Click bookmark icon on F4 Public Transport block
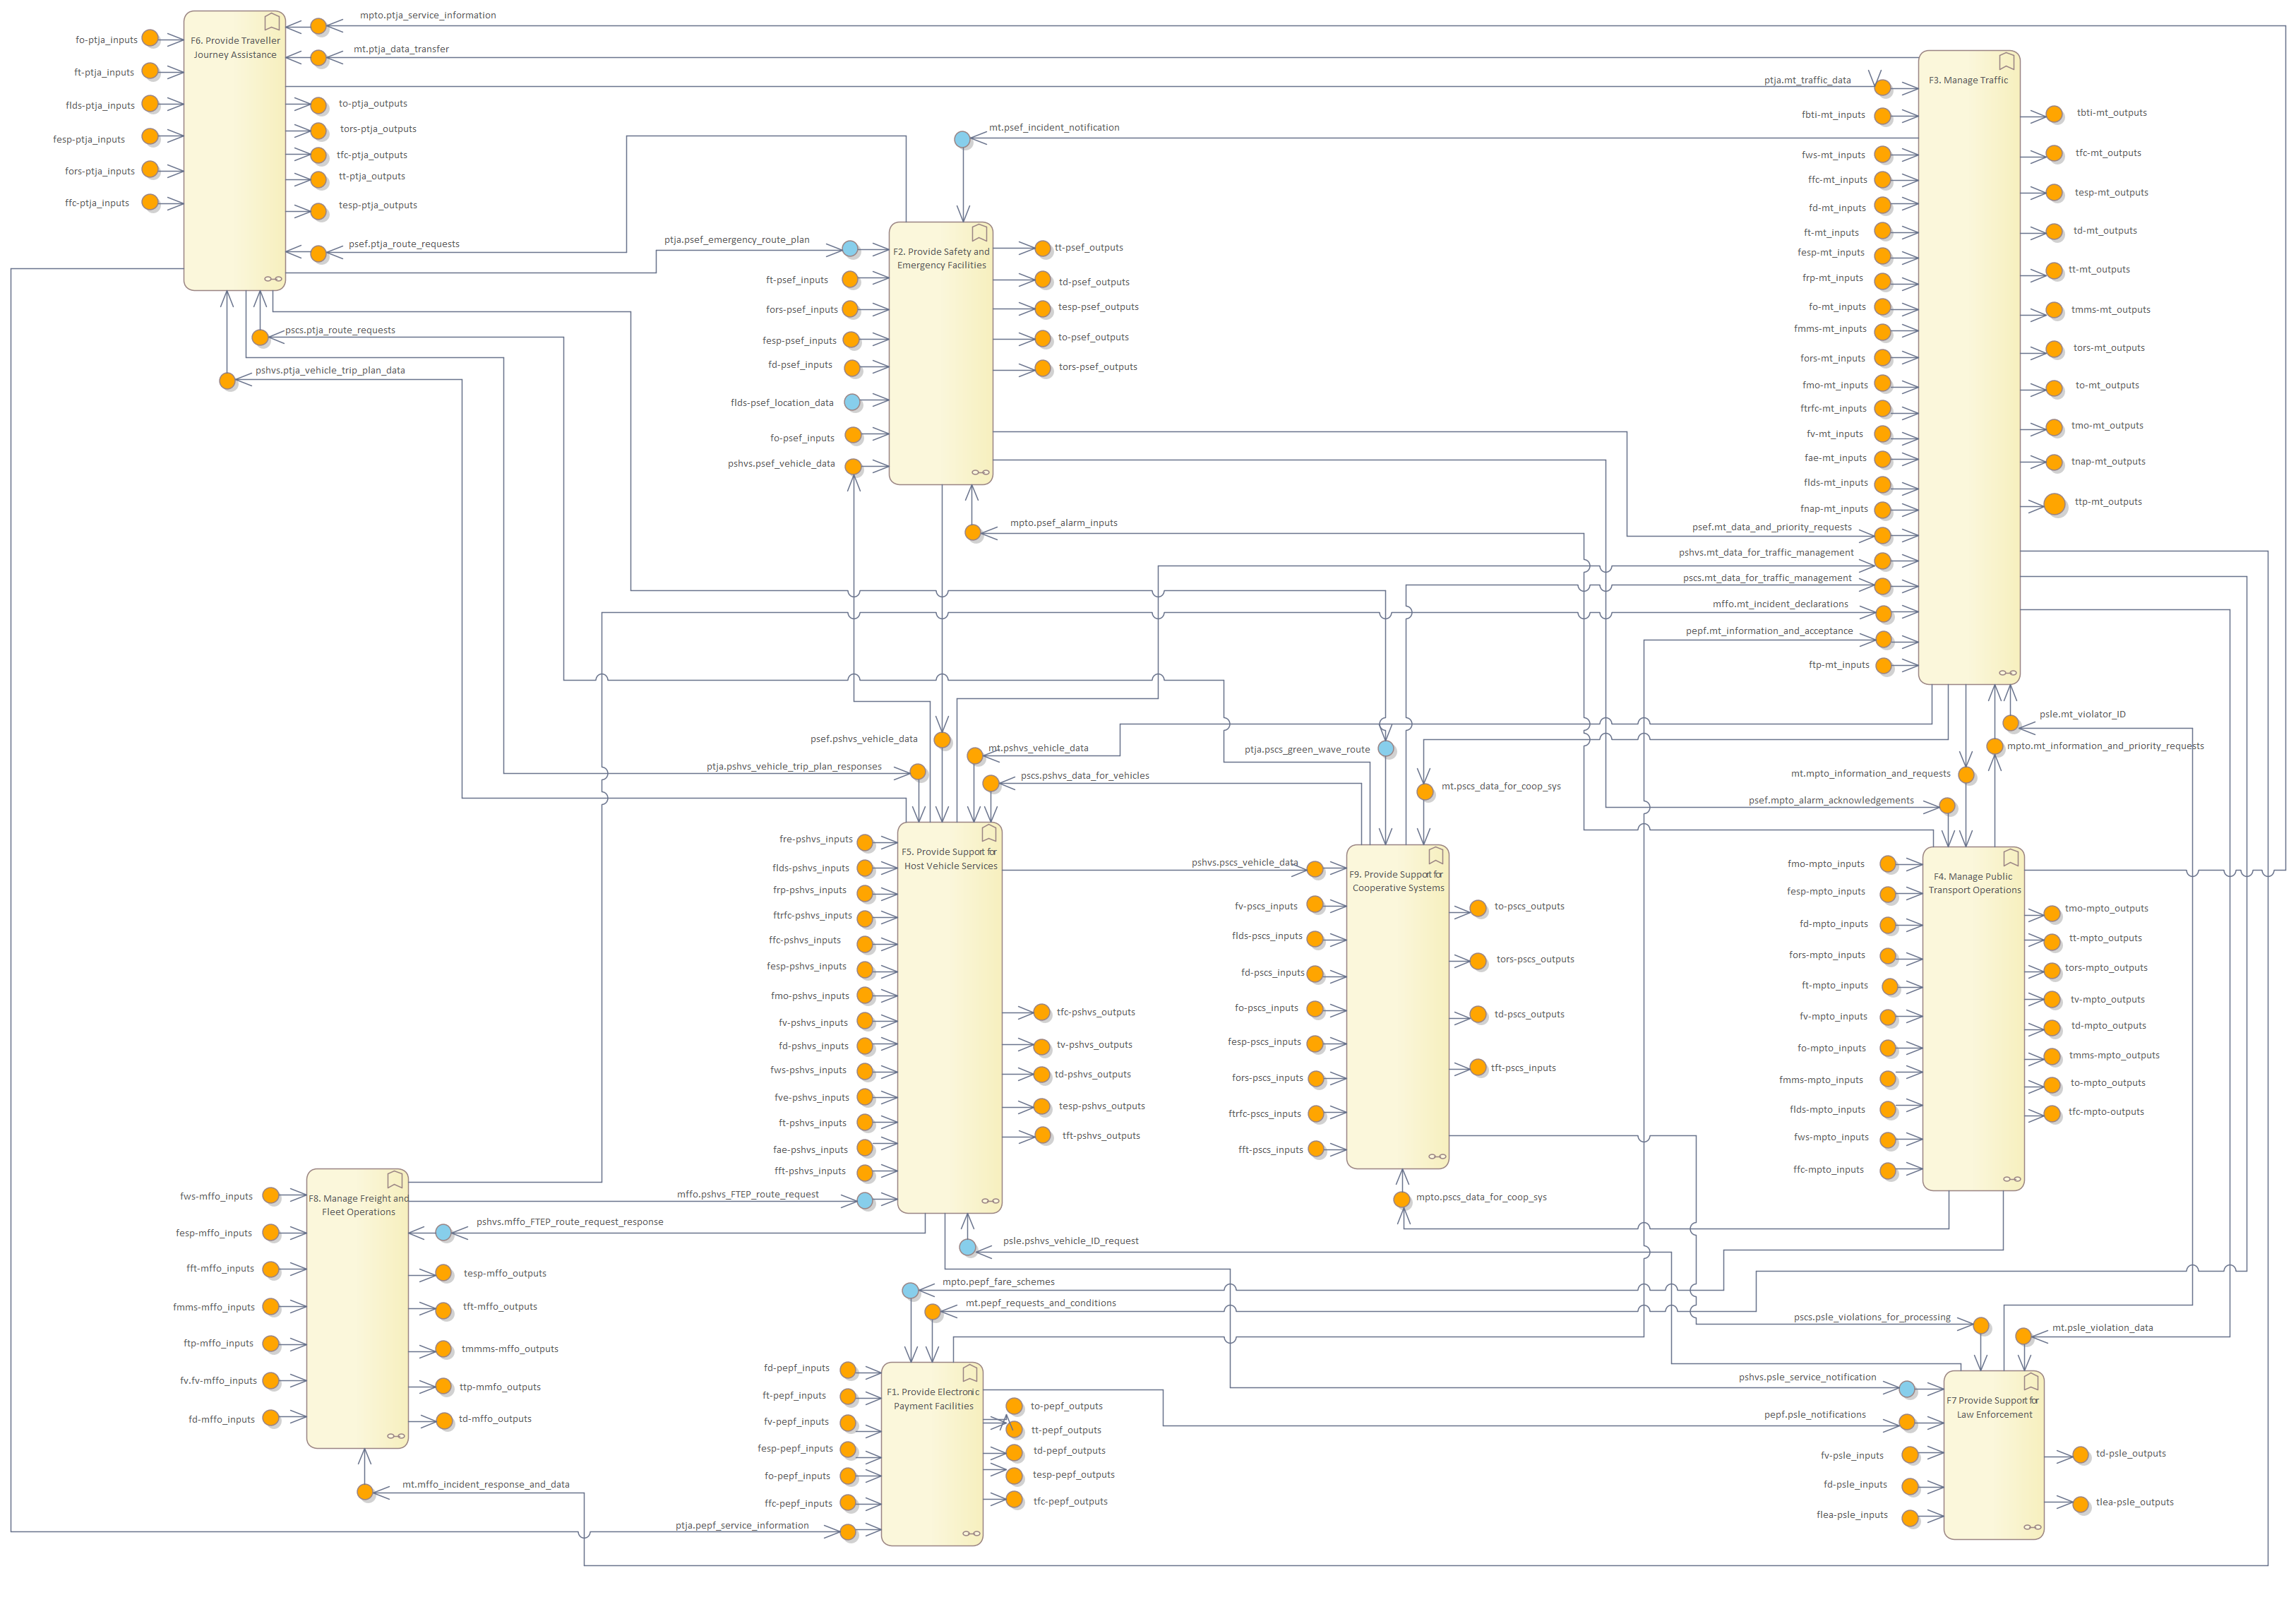This screenshot has height=1614, width=2296. click(2010, 858)
